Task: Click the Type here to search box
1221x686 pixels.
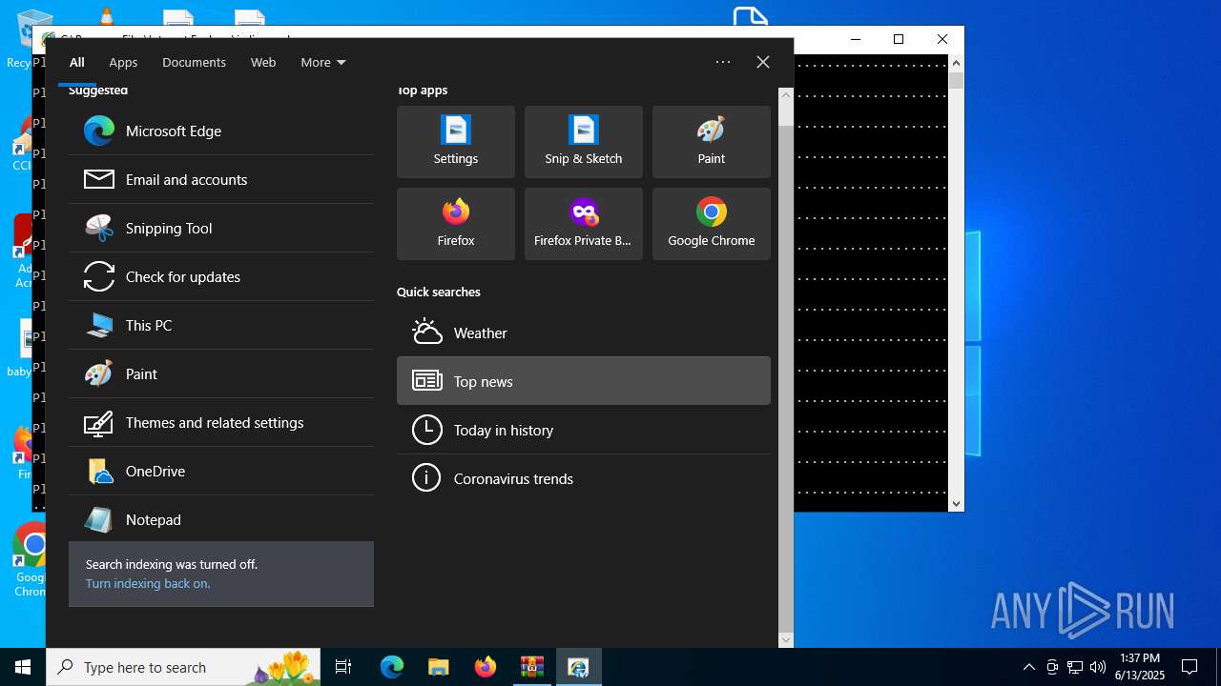Action: (x=183, y=667)
